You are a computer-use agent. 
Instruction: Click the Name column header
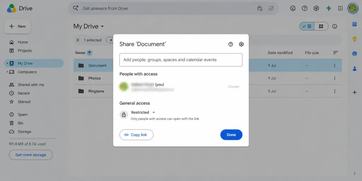(80, 53)
